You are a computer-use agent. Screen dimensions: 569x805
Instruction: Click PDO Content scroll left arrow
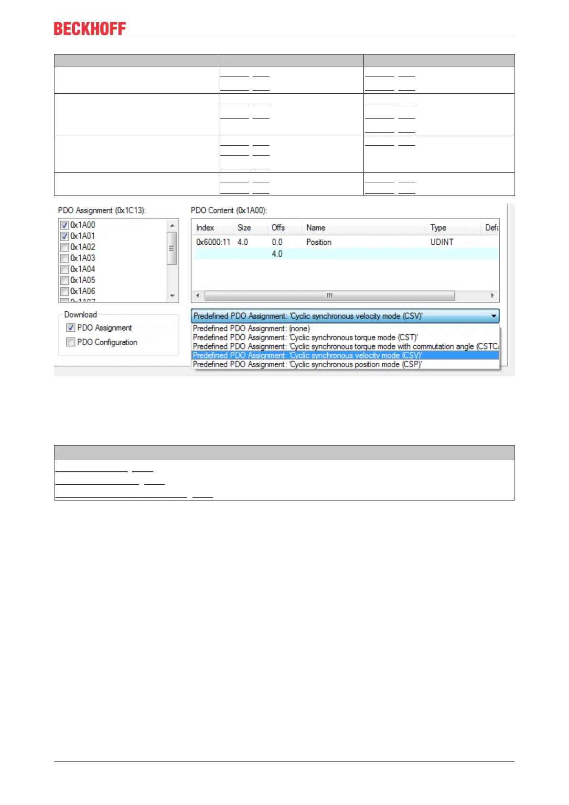[x=198, y=296]
